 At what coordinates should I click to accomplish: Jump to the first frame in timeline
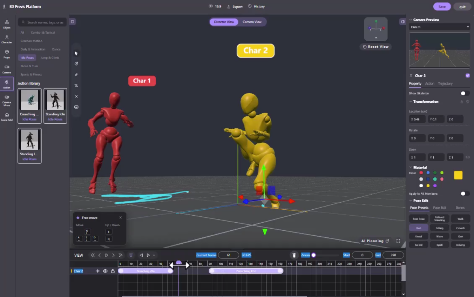[92, 255]
